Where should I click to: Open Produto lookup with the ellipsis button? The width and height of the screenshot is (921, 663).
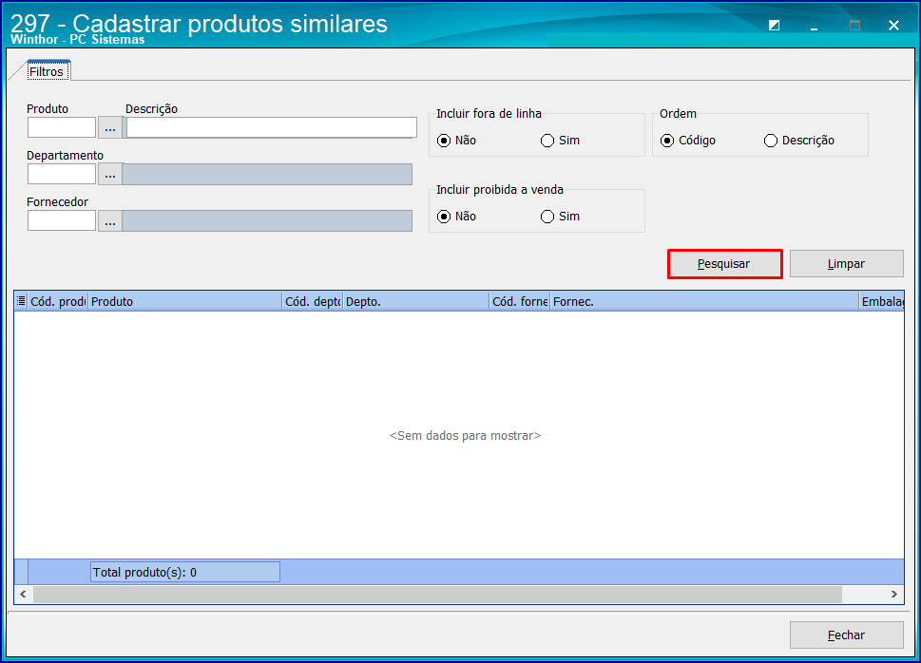coord(110,127)
